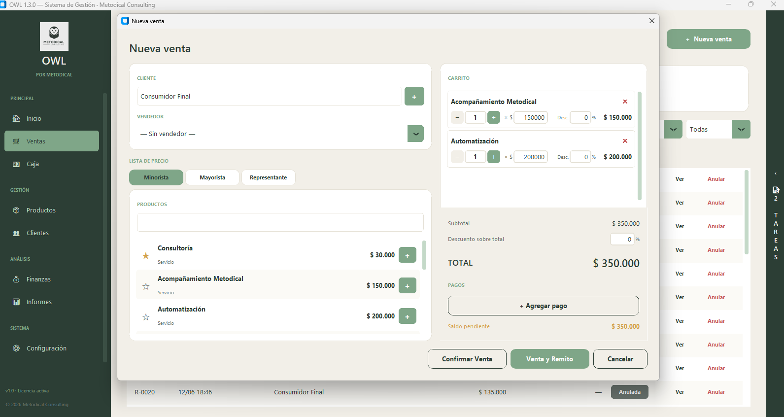
Task: Expand side panel with chevron arrow
Action: pos(776,174)
